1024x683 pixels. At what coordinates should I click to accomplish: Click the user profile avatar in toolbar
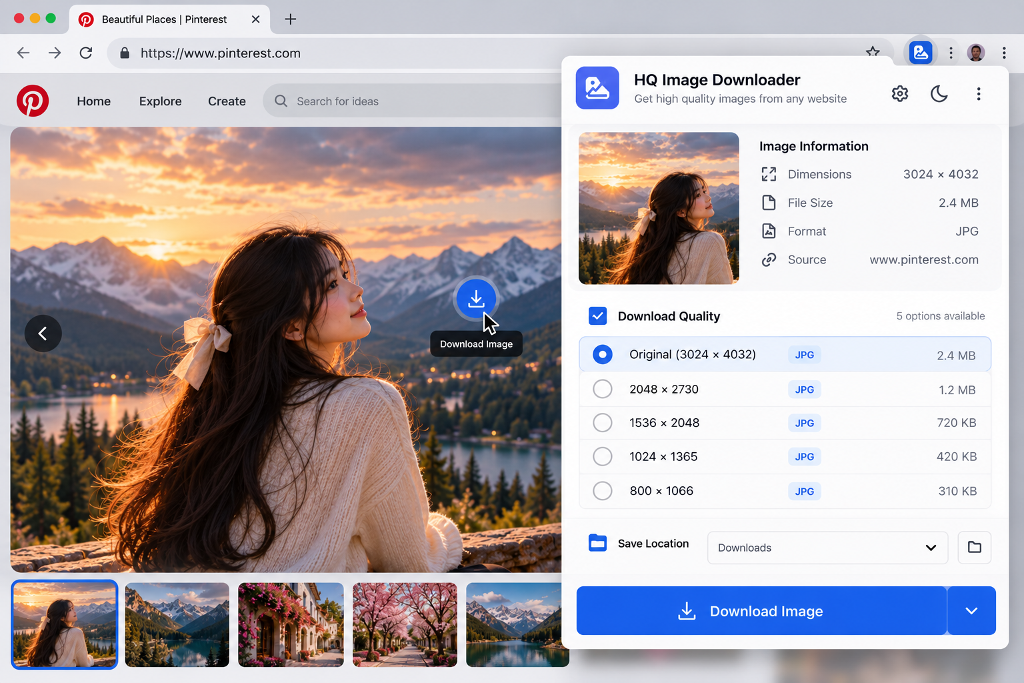(x=976, y=53)
